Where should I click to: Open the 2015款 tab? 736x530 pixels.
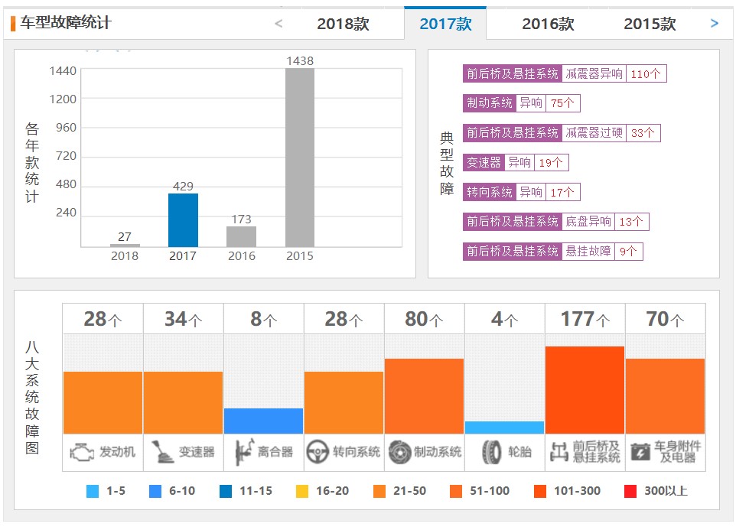click(650, 24)
